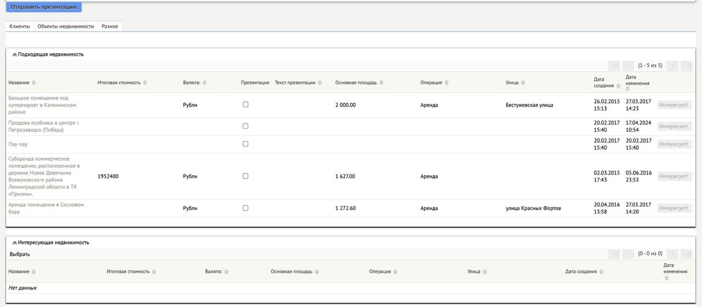Go to first page of Подходящая недвижимость
Viewport: 702px width, 307px height.
[614, 66]
